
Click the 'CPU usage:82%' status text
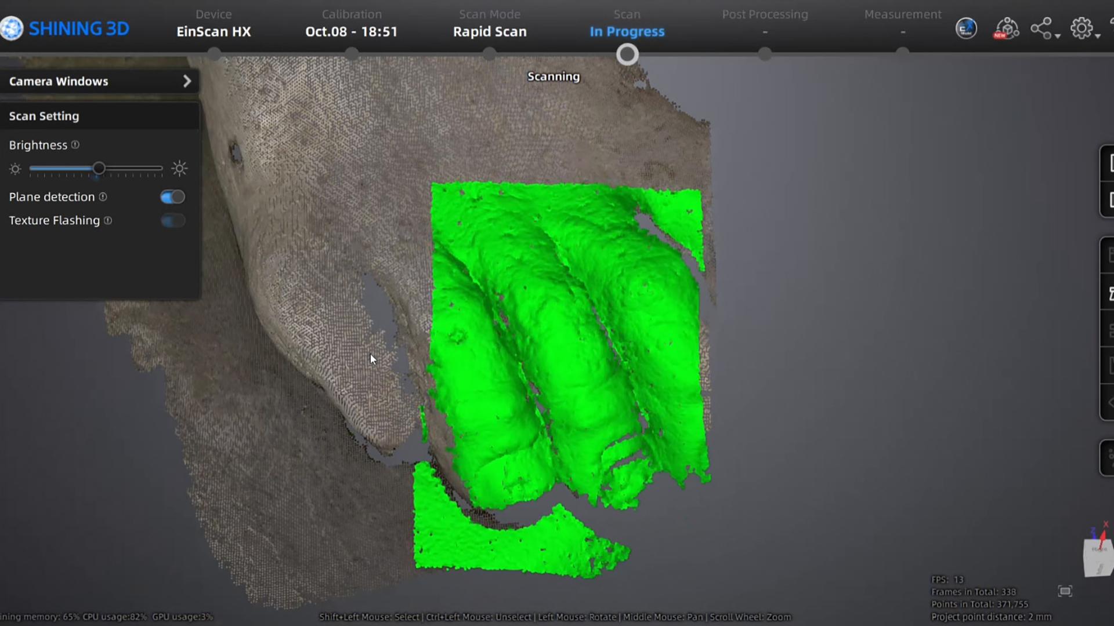[x=114, y=617]
